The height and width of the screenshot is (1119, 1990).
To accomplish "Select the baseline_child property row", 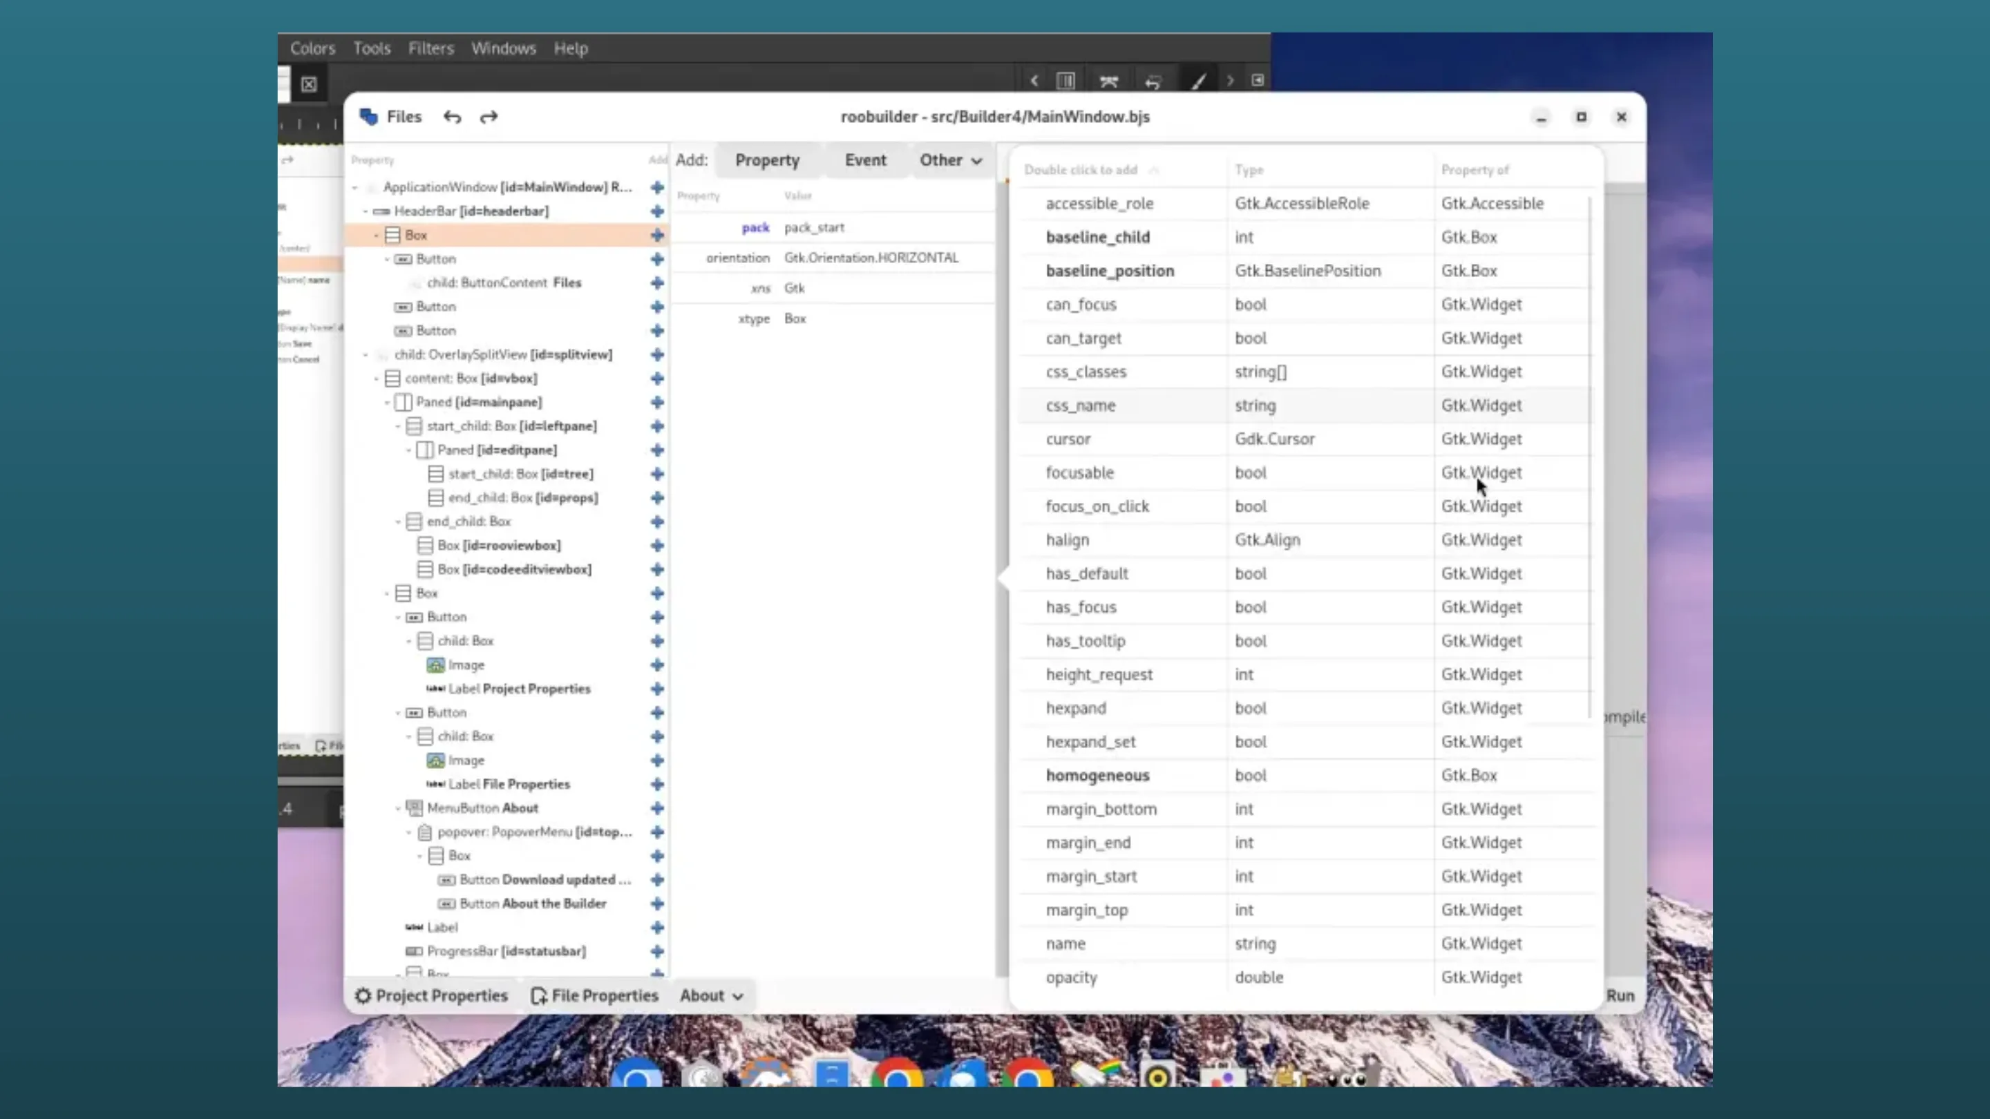I will 1305,237.
